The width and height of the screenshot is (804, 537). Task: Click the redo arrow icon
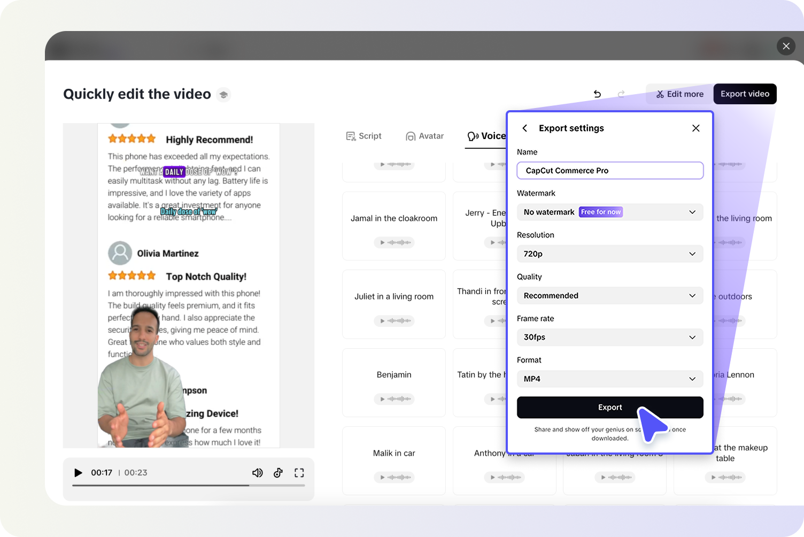621,94
